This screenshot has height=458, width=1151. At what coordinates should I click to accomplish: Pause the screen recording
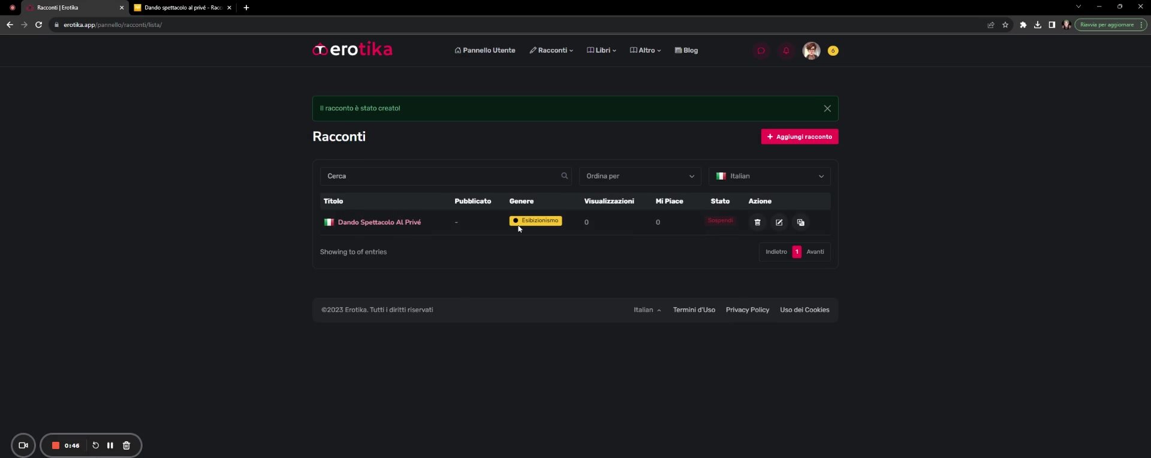110,445
